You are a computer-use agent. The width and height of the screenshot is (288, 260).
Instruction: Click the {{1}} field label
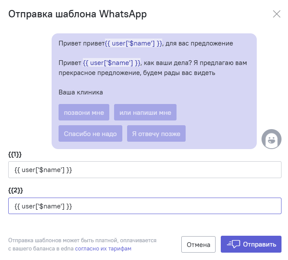click(x=15, y=154)
